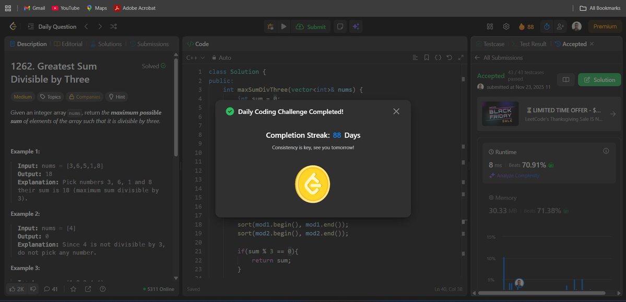Screen dimensions: 626x302
Task: Click the AI assistant sparkles icon
Action: (356, 26)
